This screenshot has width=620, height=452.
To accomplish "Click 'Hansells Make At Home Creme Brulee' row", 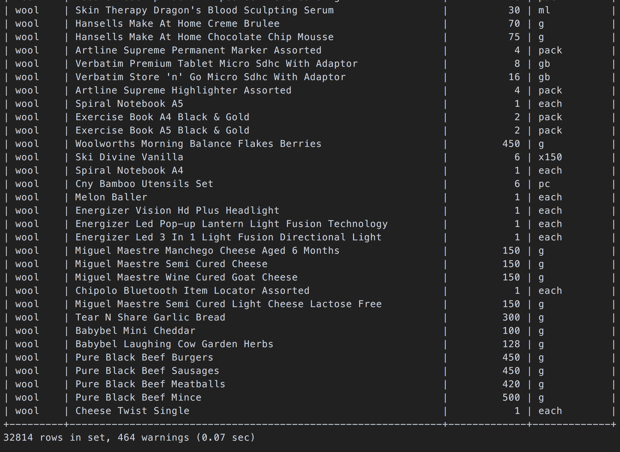I will 310,24.
